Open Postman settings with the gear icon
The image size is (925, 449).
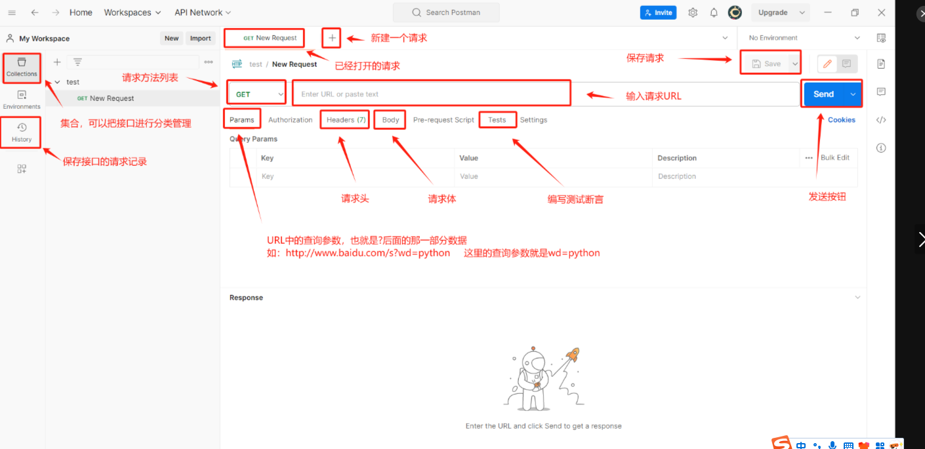point(693,12)
